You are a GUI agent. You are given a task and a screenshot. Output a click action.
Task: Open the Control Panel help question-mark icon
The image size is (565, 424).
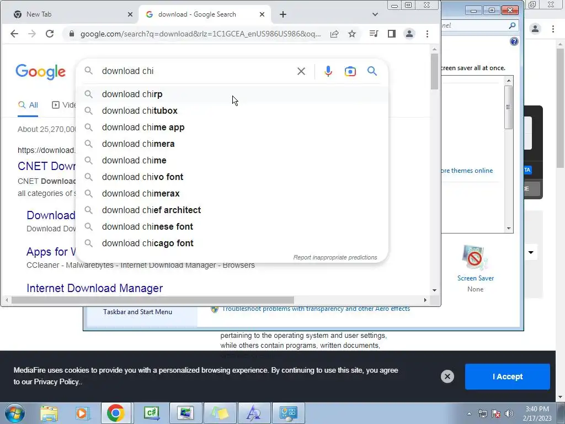[514, 41]
